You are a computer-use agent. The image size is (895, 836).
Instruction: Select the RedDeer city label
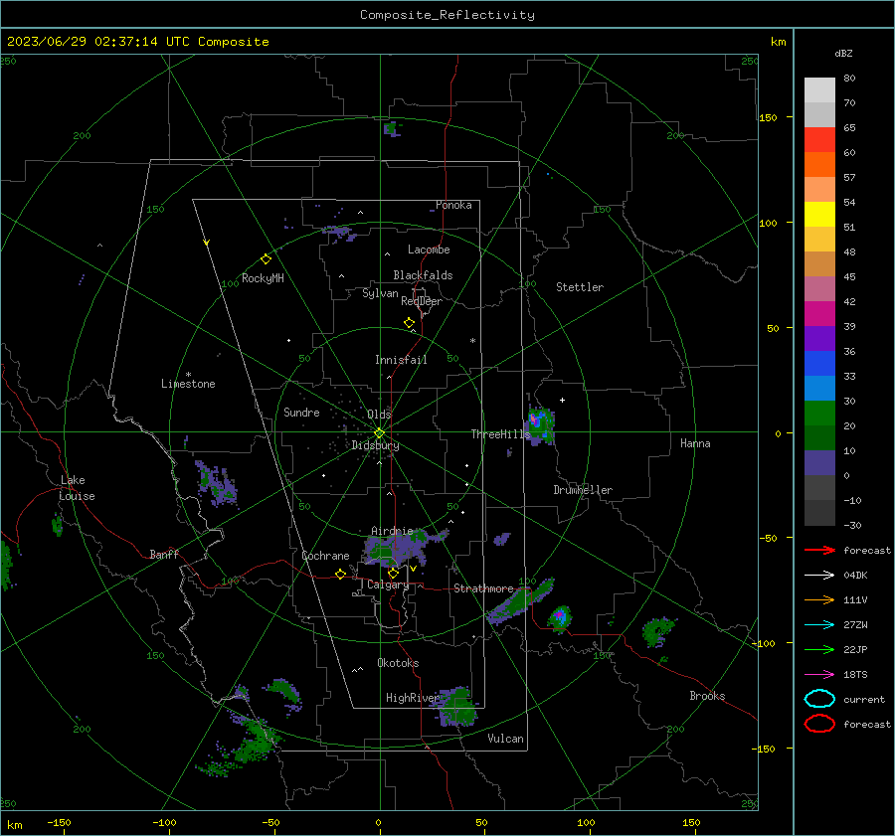coord(422,301)
